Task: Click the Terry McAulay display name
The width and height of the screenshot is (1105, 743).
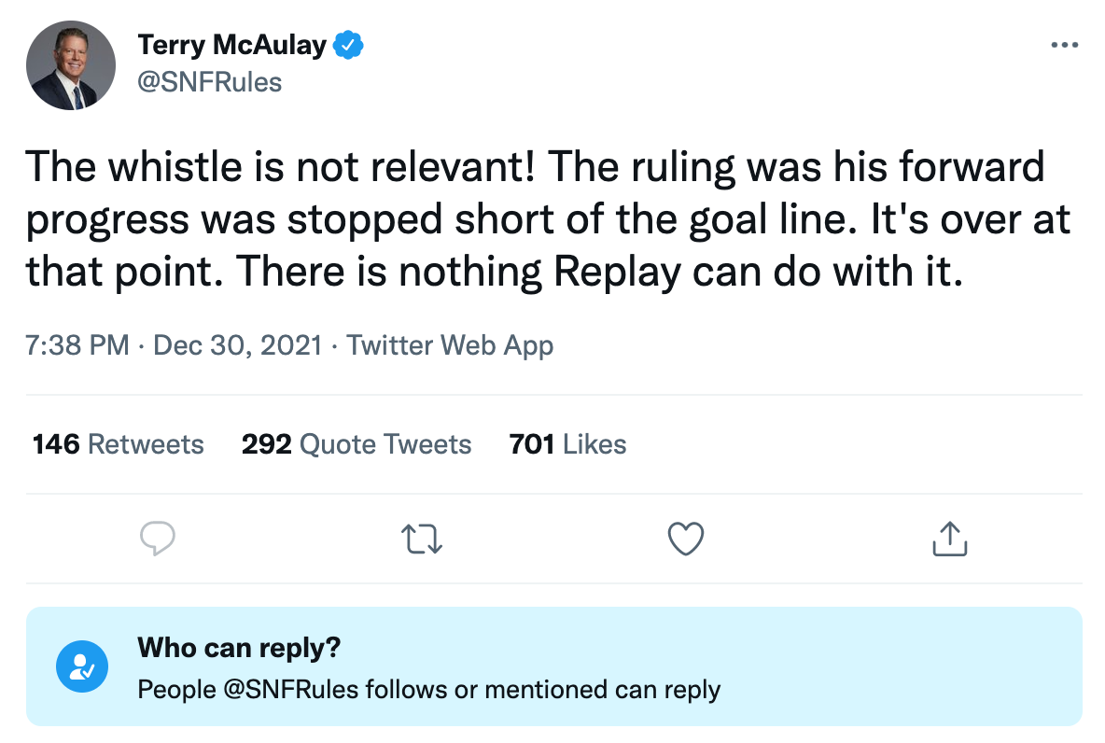Action: (231, 44)
